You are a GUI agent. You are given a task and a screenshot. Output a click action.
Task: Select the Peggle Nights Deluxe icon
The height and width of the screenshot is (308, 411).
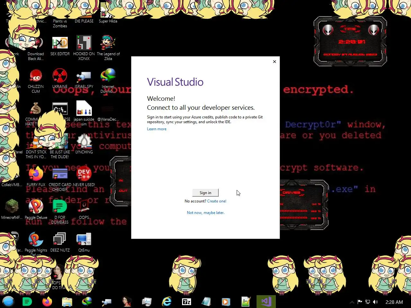tap(36, 244)
